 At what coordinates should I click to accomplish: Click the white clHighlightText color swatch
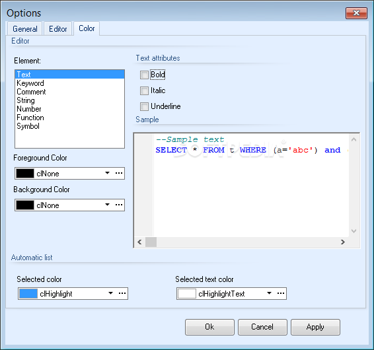[187, 293]
